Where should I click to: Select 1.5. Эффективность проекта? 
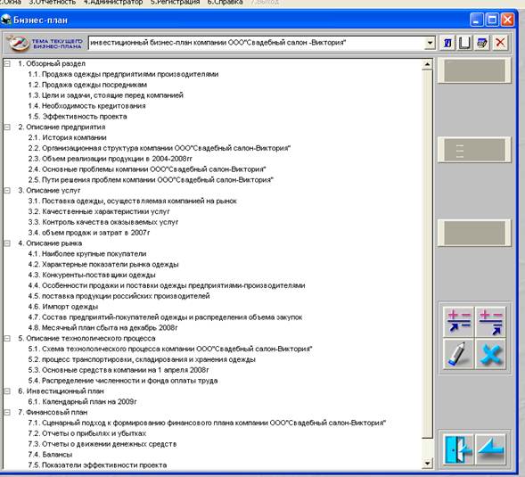coord(78,117)
